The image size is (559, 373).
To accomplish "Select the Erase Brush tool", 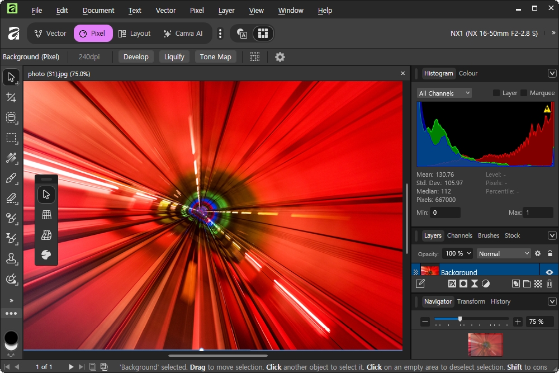I will (11, 199).
